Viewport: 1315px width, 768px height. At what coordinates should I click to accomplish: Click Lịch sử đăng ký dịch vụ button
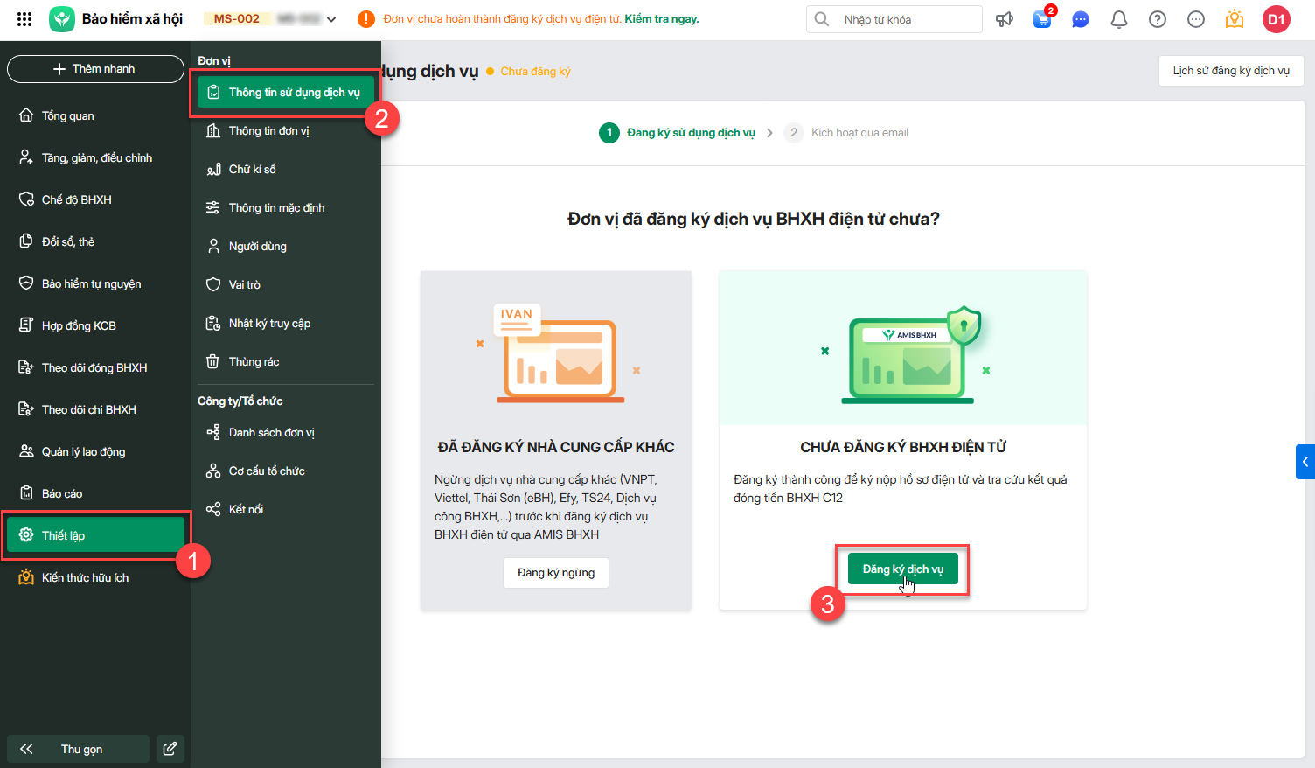point(1231,71)
